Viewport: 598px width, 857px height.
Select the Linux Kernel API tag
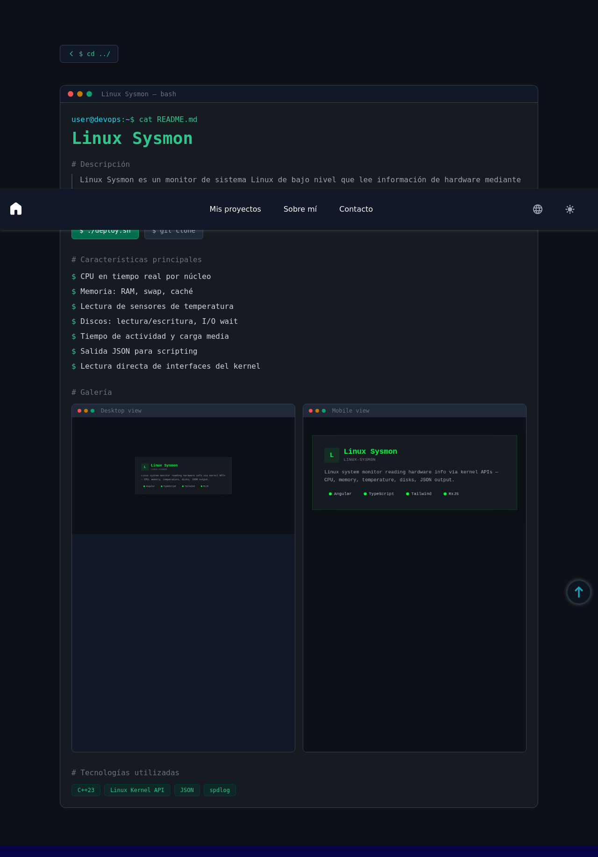pos(137,790)
